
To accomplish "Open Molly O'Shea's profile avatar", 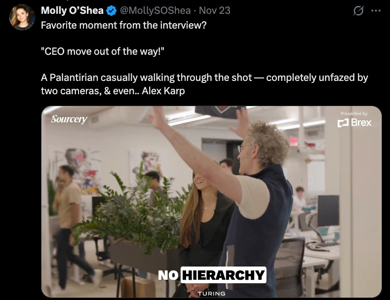I will [x=22, y=17].
